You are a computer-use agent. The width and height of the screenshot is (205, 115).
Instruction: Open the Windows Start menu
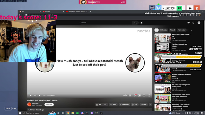20,113
